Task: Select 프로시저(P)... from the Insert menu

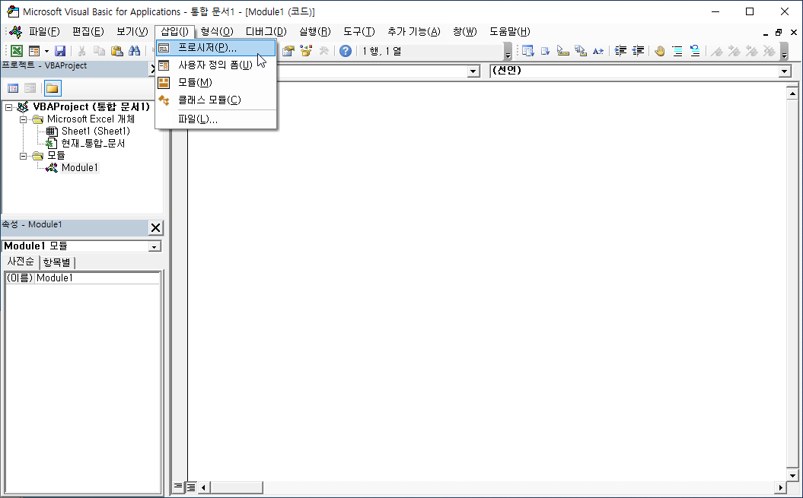Action: [x=216, y=48]
